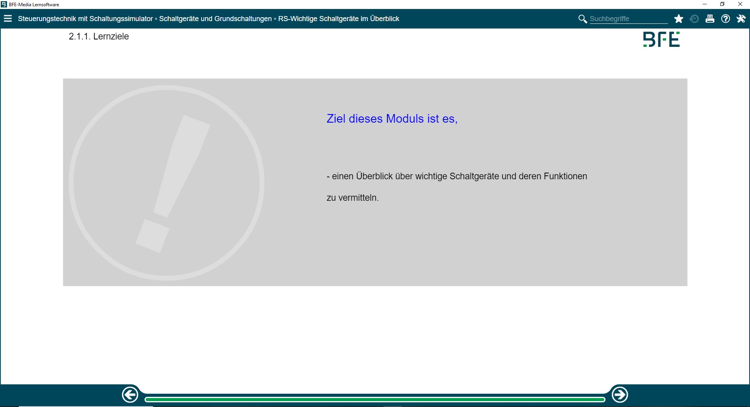Open help with the question mark icon

725,19
